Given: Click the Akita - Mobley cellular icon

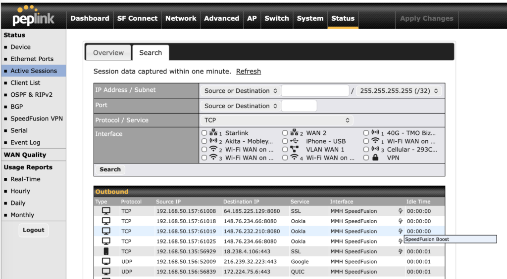Looking at the screenshot, I should (213, 141).
